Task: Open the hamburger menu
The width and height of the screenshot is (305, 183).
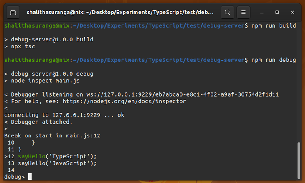Action: click(243, 13)
